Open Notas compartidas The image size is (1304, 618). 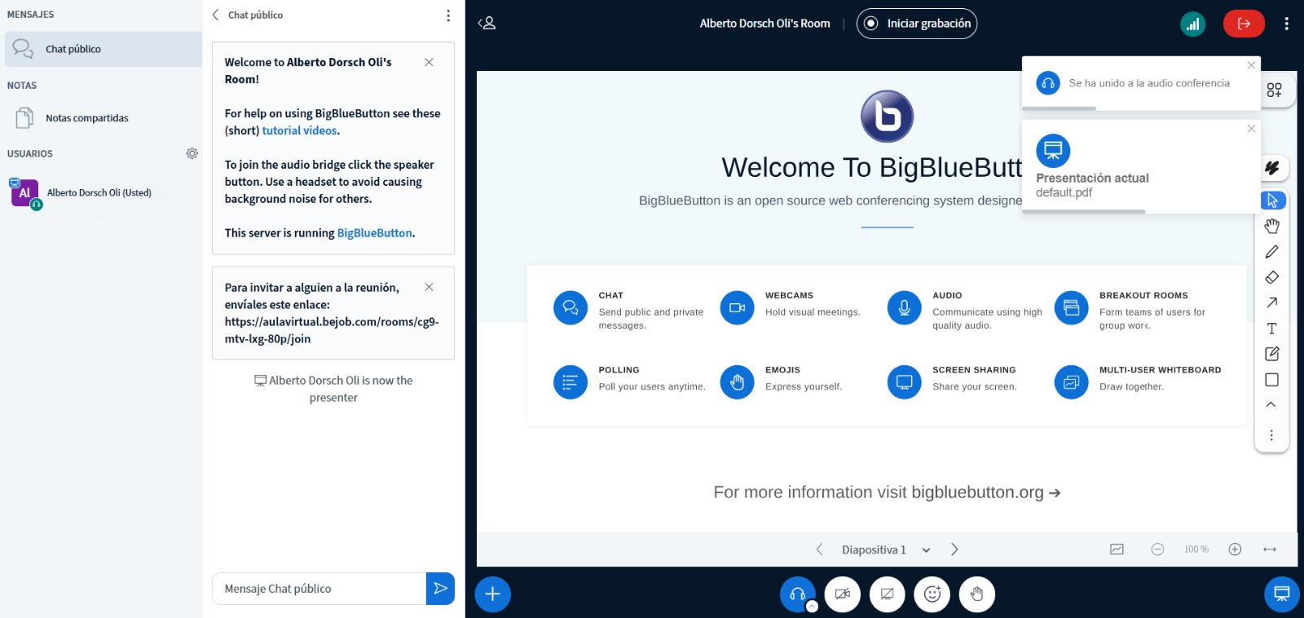click(x=104, y=118)
